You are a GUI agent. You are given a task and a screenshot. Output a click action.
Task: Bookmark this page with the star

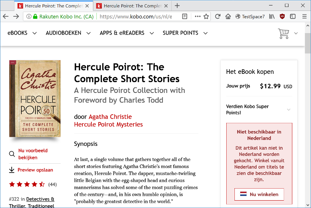206,16
